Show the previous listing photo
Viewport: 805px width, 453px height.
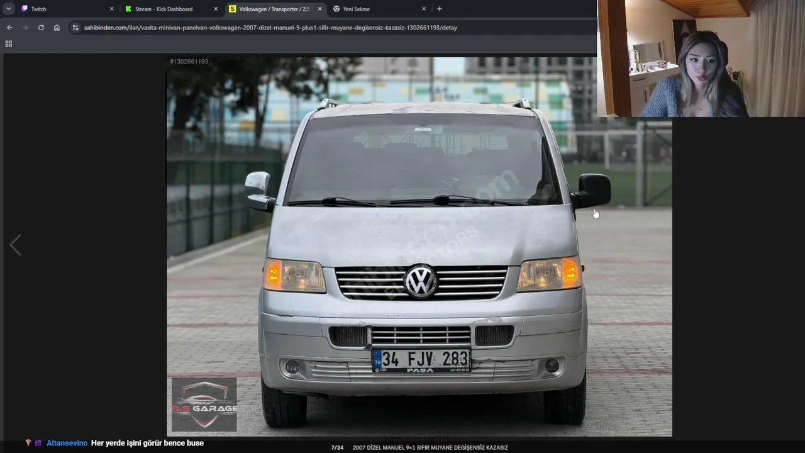15,245
